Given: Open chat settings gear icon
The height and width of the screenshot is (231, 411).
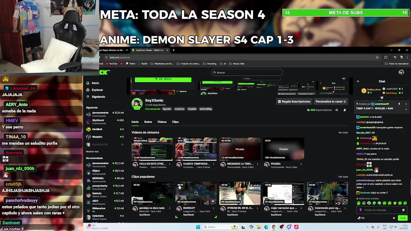Looking at the screenshot, I should pyautogui.click(x=394, y=218).
